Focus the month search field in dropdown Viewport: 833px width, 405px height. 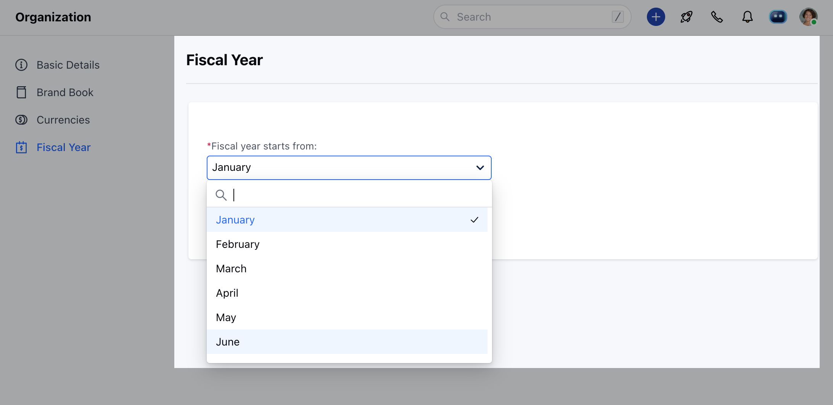(x=349, y=195)
